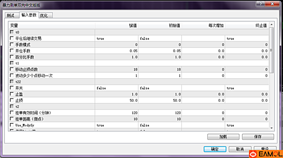Tick the 开仓手数 optimization checkbox
Image resolution: width=283 pixels, height=158 pixels.
click(12, 51)
